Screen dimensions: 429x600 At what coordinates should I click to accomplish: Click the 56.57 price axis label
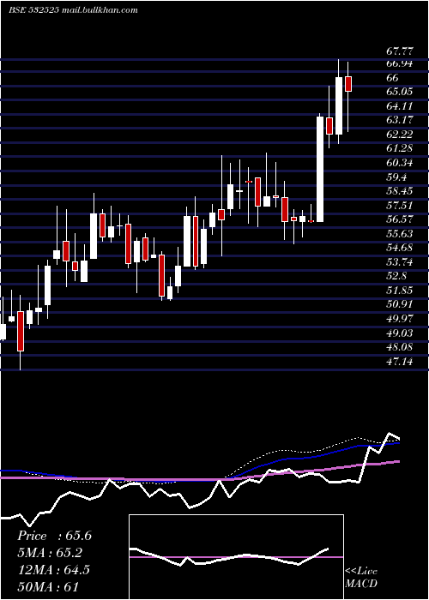pos(400,219)
